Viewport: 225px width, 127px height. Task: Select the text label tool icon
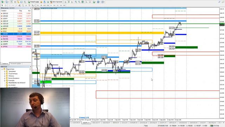point(29,5)
